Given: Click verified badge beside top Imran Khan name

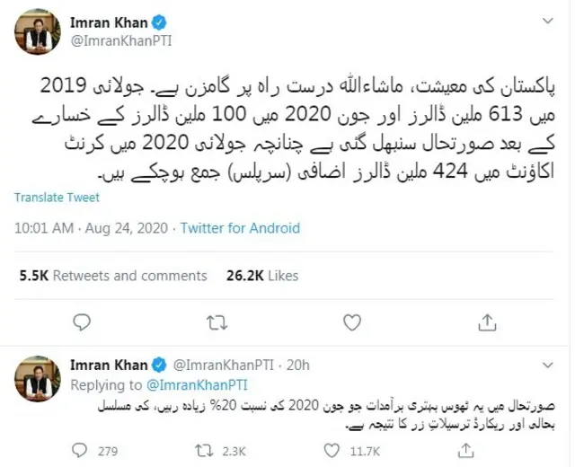Looking at the screenshot, I should coord(158,22).
